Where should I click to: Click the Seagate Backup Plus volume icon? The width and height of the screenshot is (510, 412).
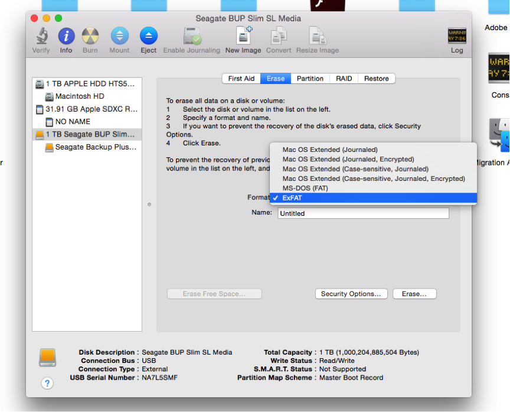pyautogui.click(x=50, y=148)
